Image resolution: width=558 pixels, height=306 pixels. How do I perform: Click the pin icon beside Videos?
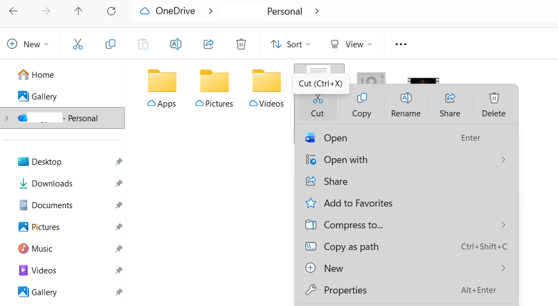point(119,270)
